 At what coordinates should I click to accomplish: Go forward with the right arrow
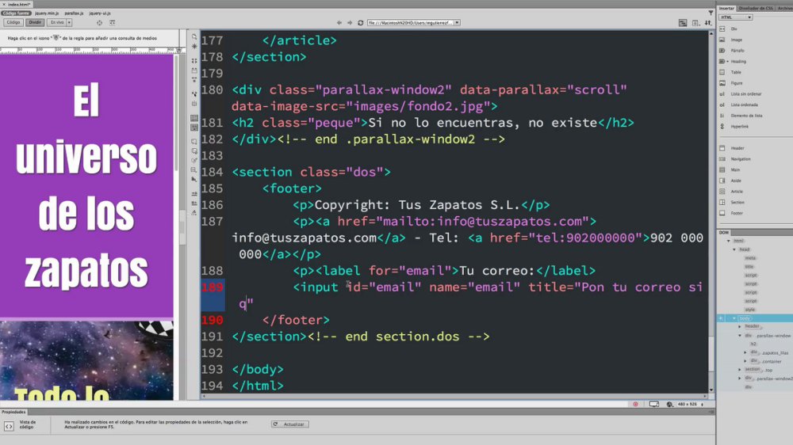click(x=350, y=23)
